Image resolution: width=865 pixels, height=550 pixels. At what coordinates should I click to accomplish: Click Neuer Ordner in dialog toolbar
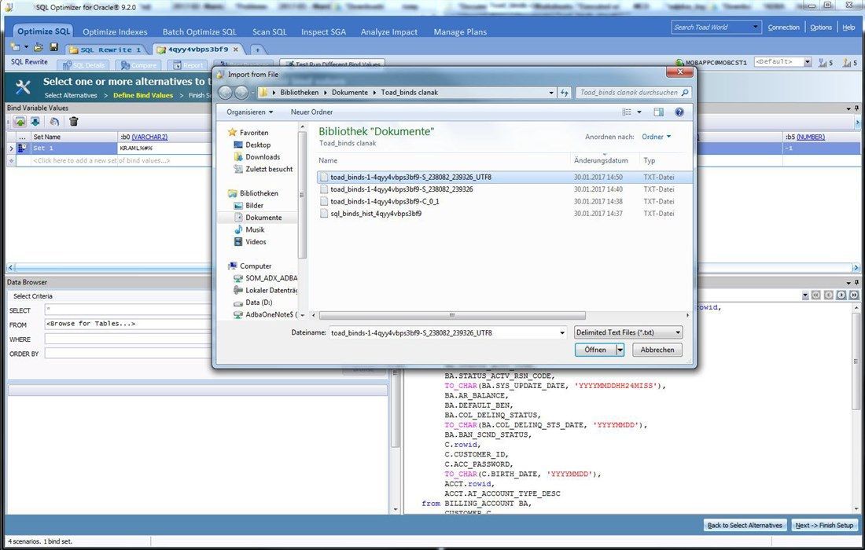point(311,112)
